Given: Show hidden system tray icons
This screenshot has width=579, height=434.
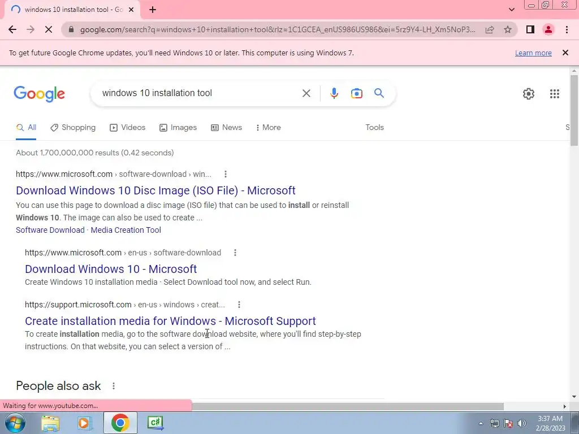Looking at the screenshot, I should [x=481, y=423].
